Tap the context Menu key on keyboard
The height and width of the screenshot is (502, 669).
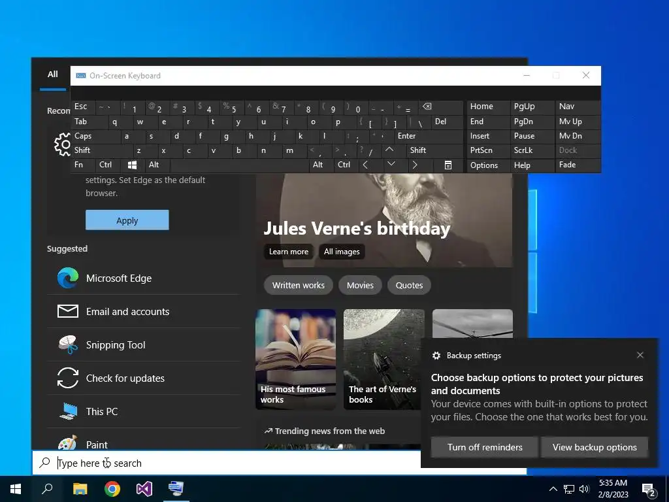448,165
